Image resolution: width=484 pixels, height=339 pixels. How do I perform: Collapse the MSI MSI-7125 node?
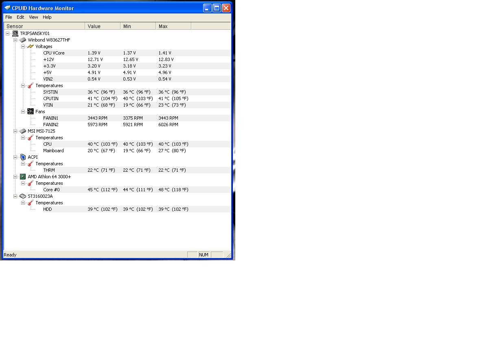click(15, 131)
